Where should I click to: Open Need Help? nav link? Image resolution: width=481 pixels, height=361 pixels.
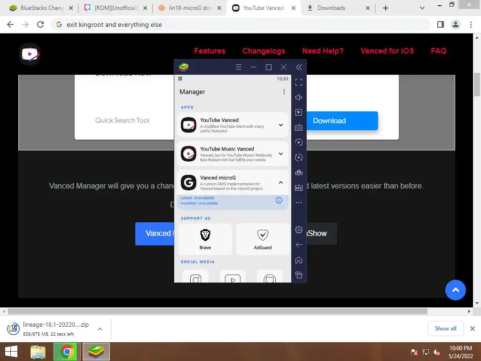click(x=323, y=51)
